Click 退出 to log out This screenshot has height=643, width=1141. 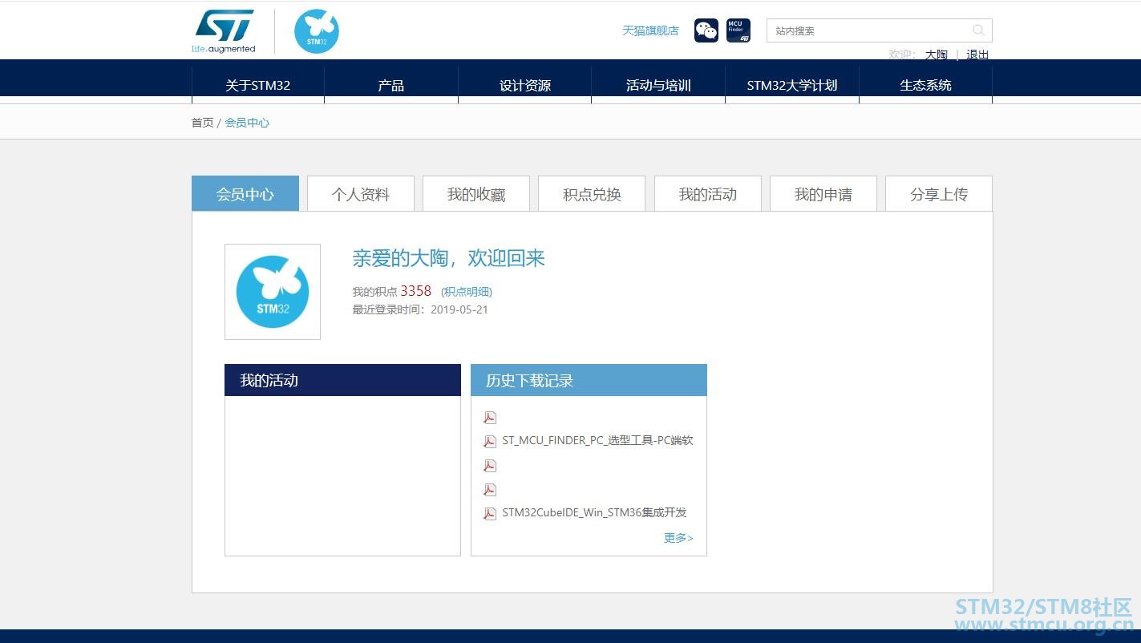pyautogui.click(x=977, y=55)
